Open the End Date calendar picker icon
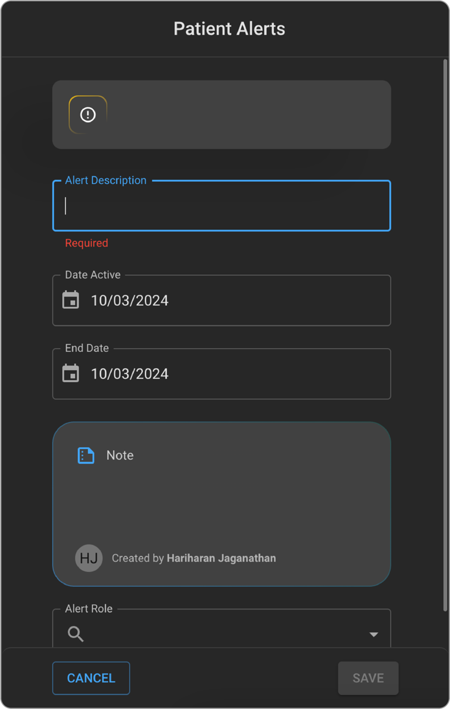Screen dimensions: 450x709 click(71, 373)
